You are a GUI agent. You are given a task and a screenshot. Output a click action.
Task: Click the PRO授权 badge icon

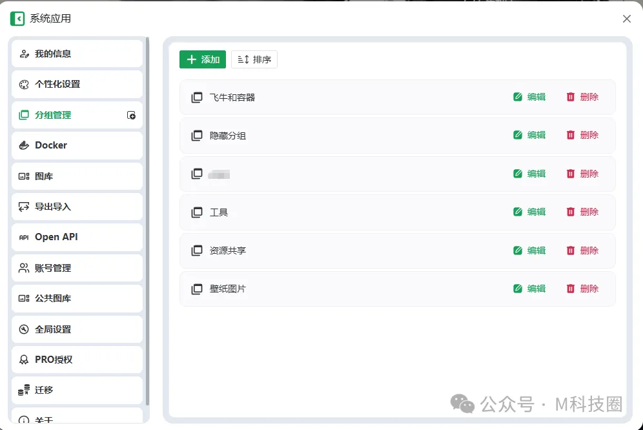24,360
